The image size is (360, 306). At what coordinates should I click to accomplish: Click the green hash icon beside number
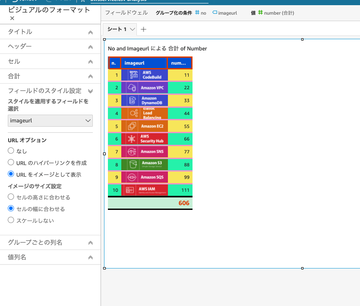260,12
